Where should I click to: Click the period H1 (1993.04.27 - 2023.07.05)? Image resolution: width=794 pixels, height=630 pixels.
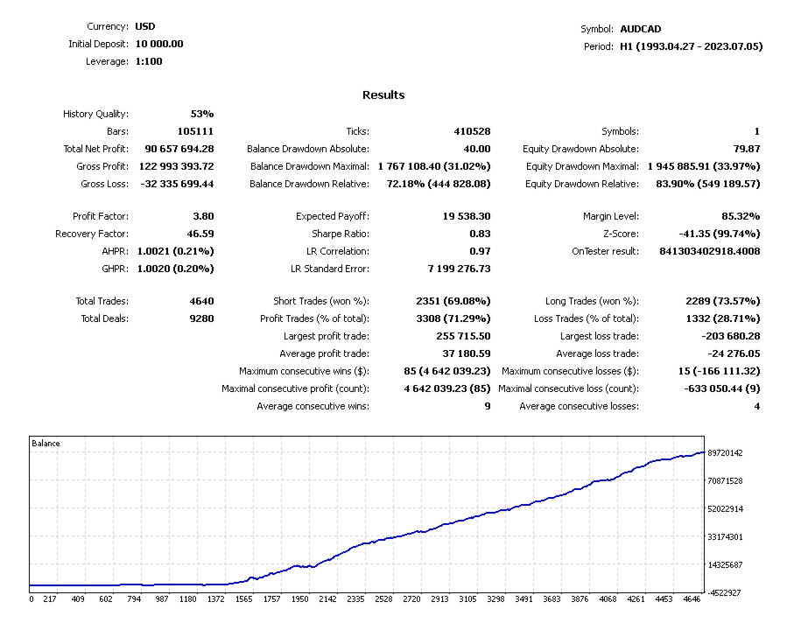coord(692,46)
